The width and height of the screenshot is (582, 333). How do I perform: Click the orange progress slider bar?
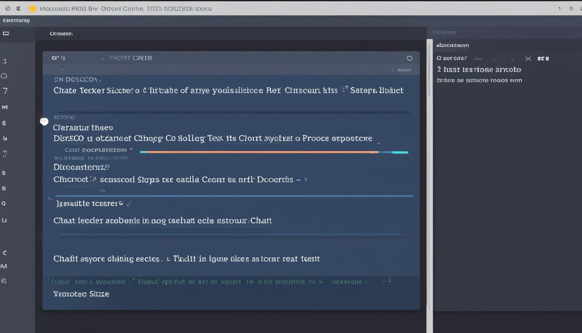point(259,152)
